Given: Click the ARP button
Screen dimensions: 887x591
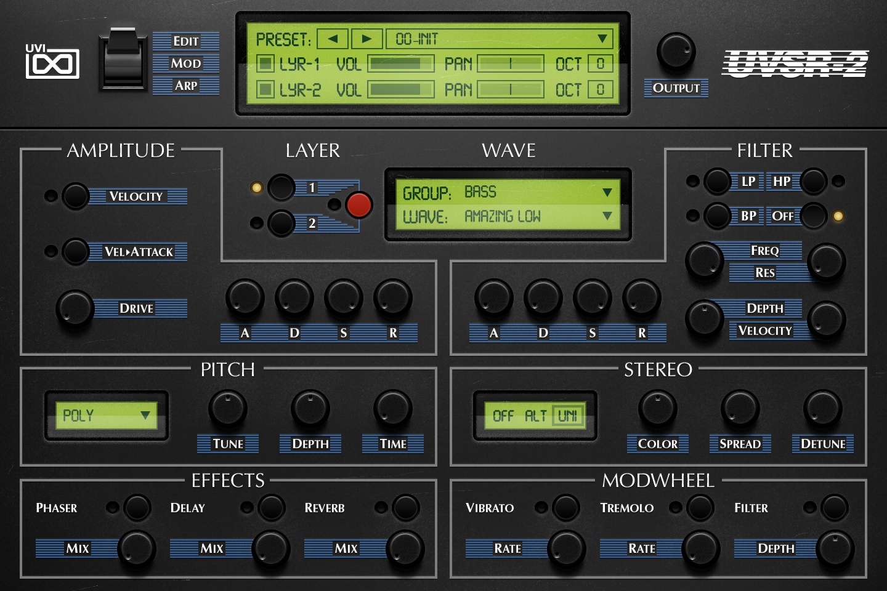Looking at the screenshot, I should [186, 86].
